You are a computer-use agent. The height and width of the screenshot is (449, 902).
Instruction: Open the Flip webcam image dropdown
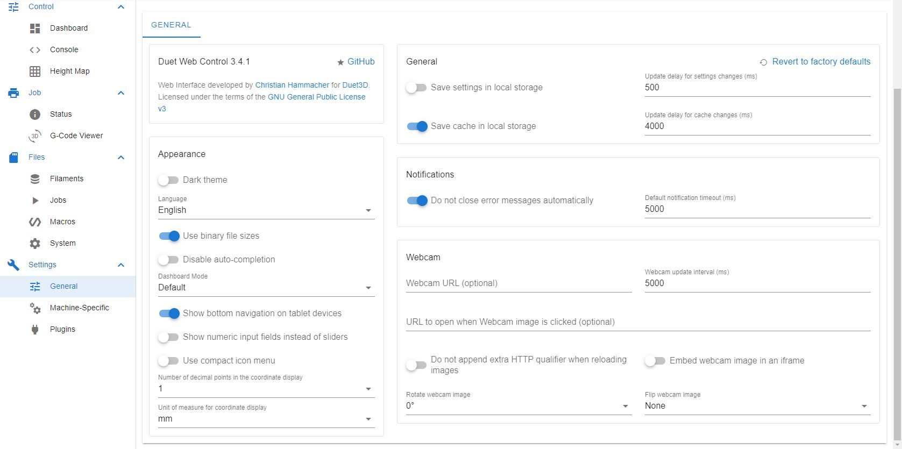(x=757, y=405)
